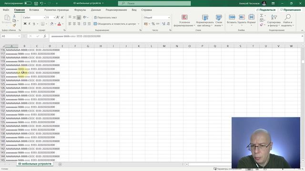Increase the indent
The height and width of the screenshot is (171, 305).
(x=89, y=24)
